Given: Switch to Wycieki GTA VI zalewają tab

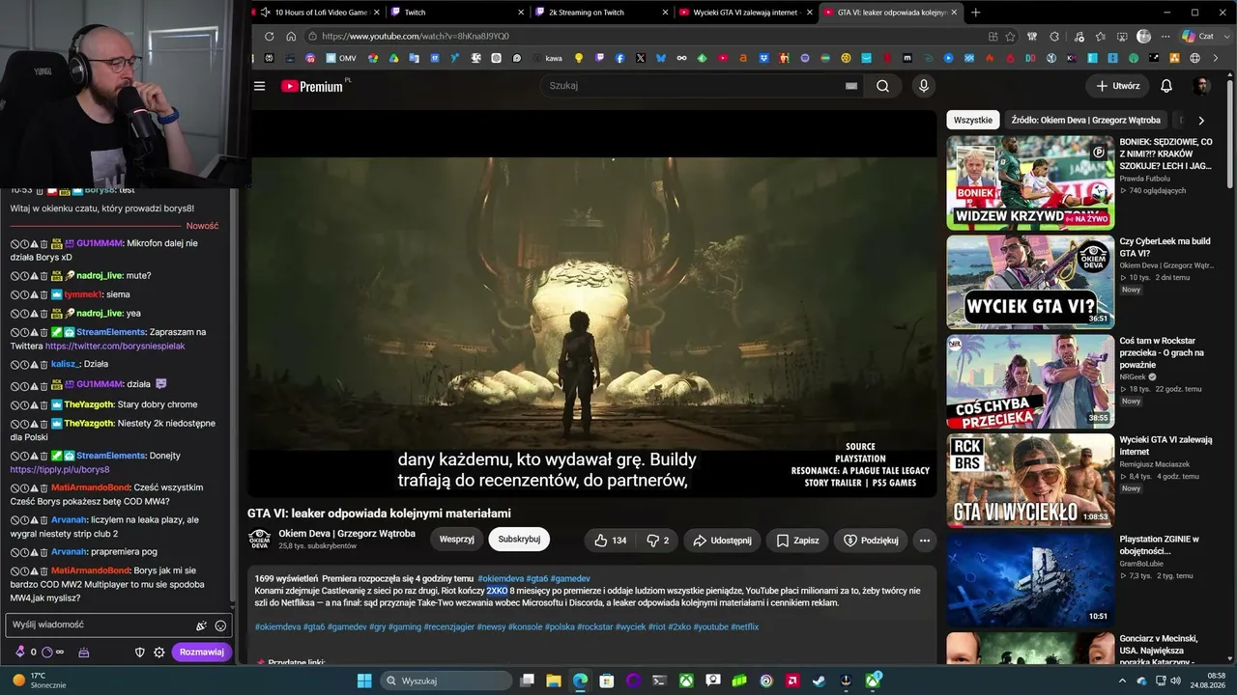Looking at the screenshot, I should pos(744,13).
